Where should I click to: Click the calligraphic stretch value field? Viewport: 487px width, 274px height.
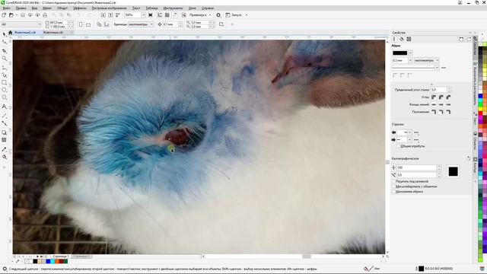coord(416,167)
